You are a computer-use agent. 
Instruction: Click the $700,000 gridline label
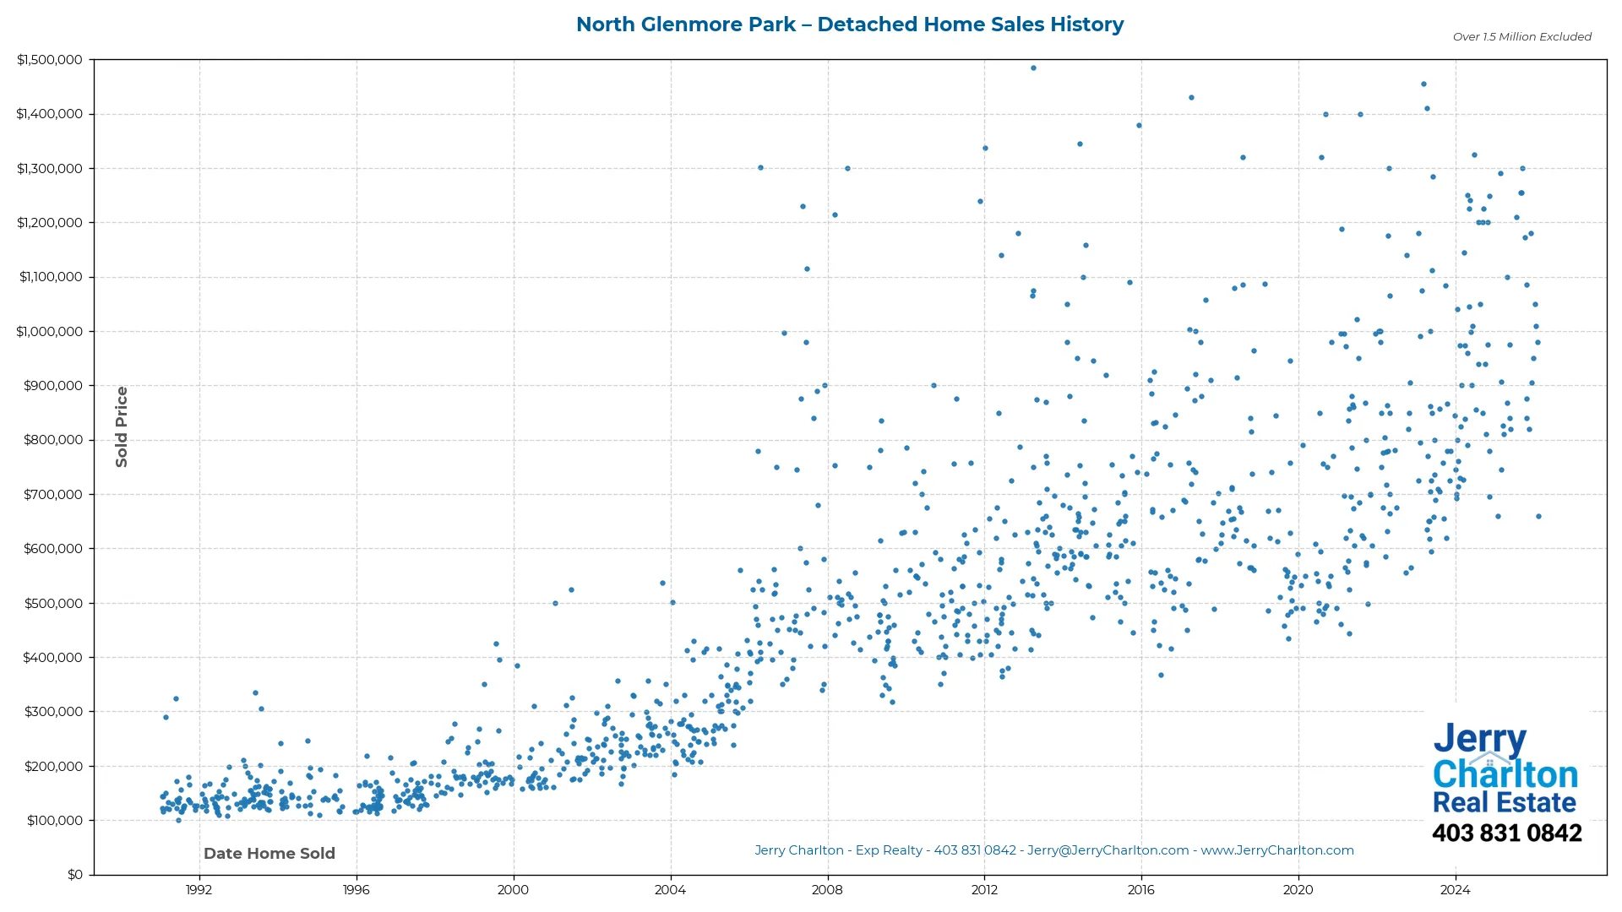(54, 494)
